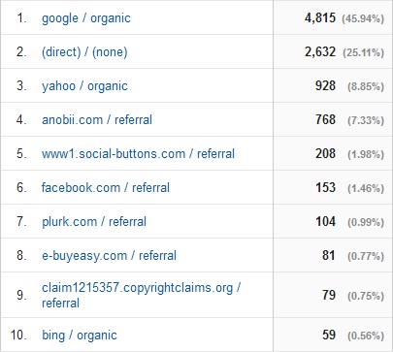Select the 2,632 visits value
The width and height of the screenshot is (393, 352).
[x=320, y=51]
